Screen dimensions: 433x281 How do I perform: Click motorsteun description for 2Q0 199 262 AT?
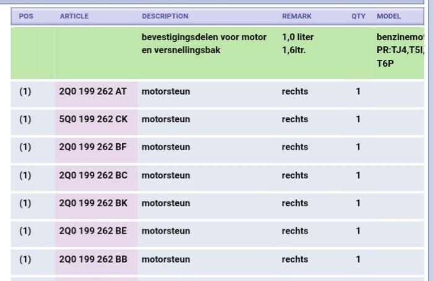[x=166, y=91]
